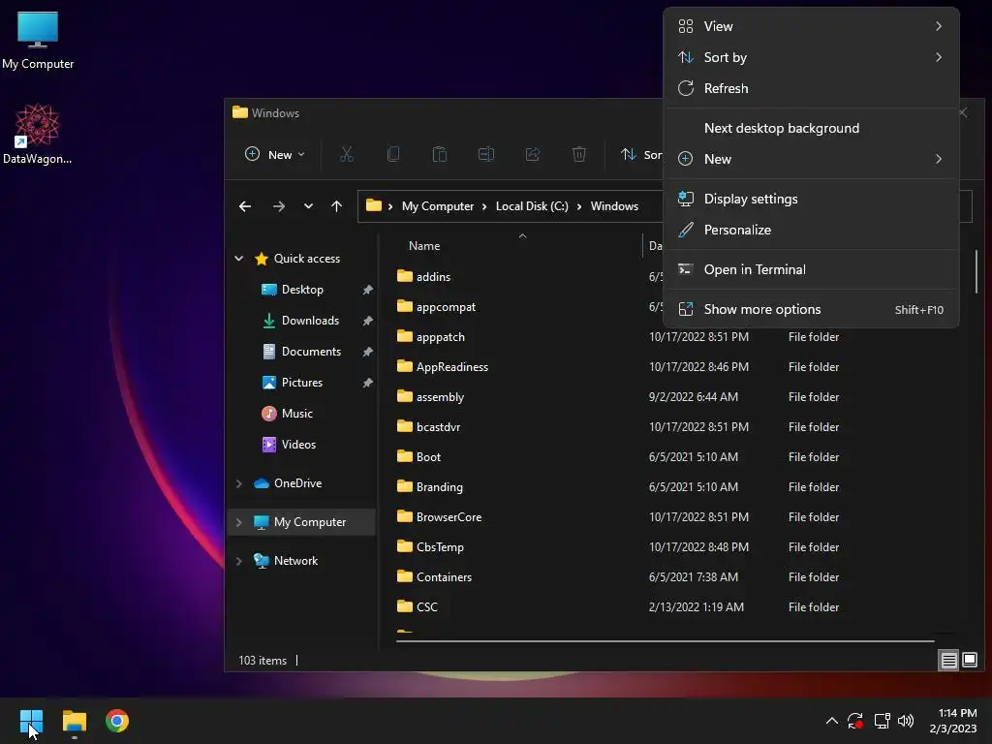Open Display settings from context menu
Screen dimensions: 992x744
click(811, 200)
